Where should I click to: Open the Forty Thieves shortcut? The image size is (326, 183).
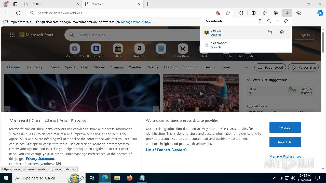(x=183, y=51)
